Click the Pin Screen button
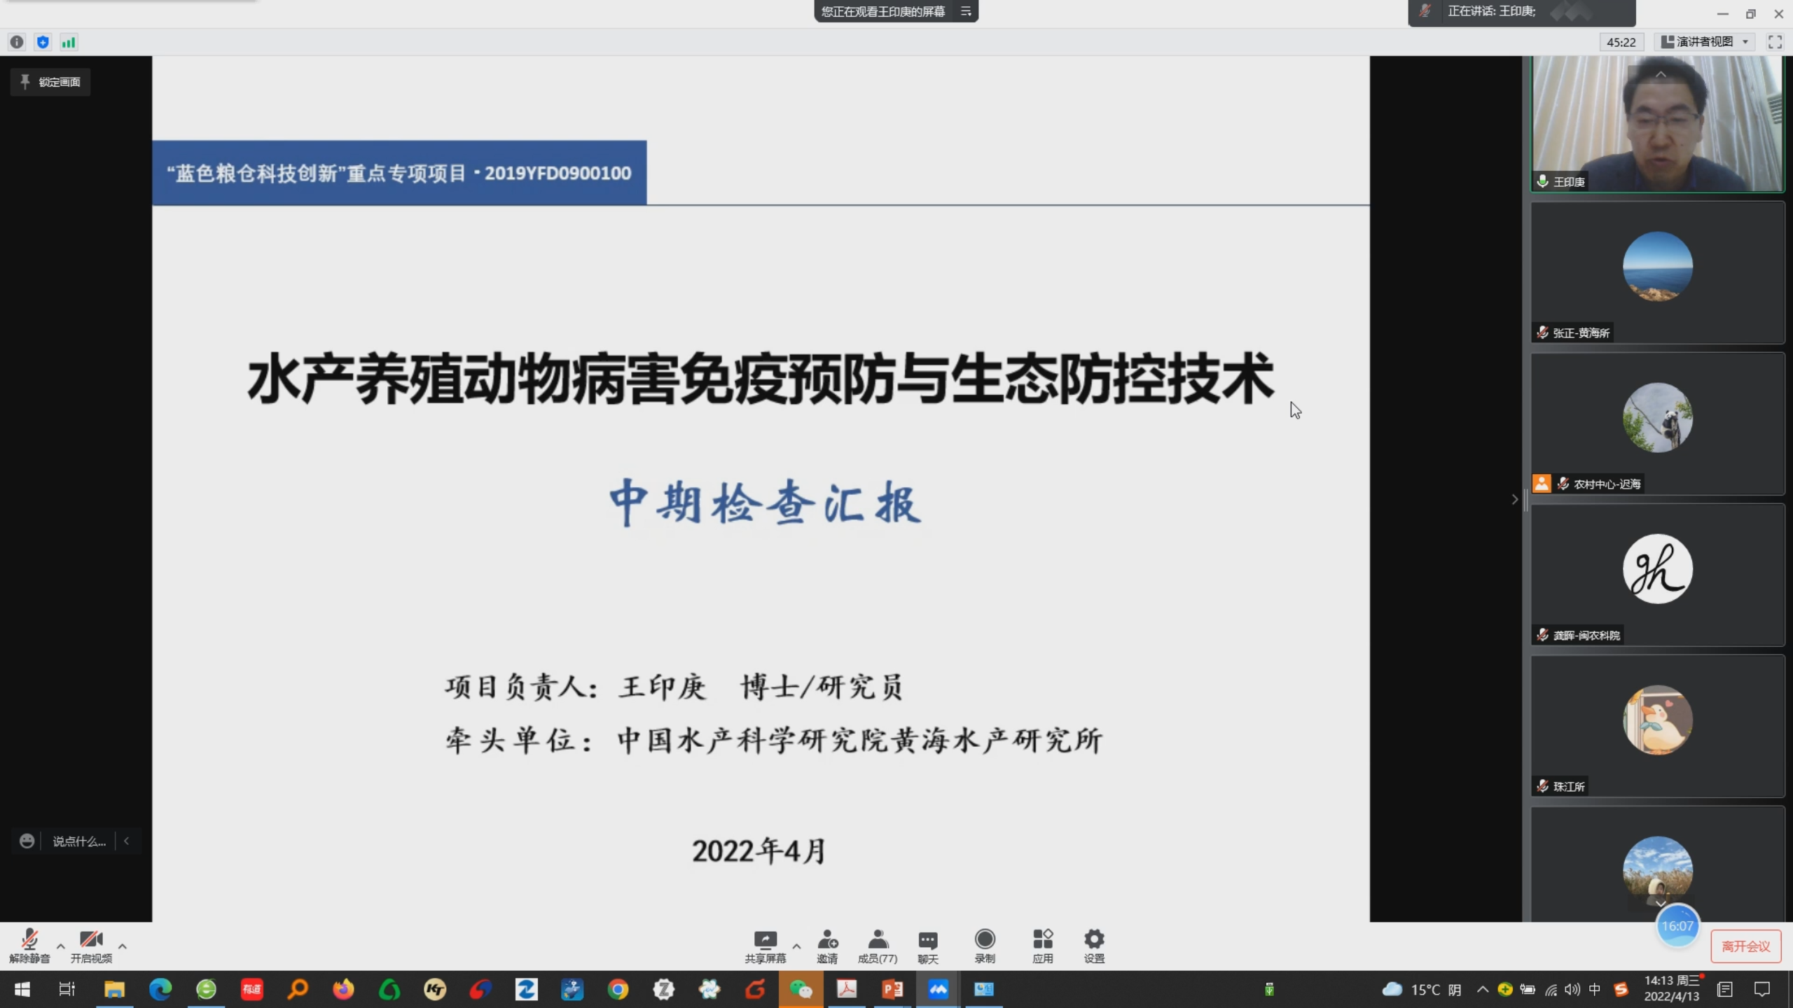This screenshot has width=1793, height=1008. point(50,82)
